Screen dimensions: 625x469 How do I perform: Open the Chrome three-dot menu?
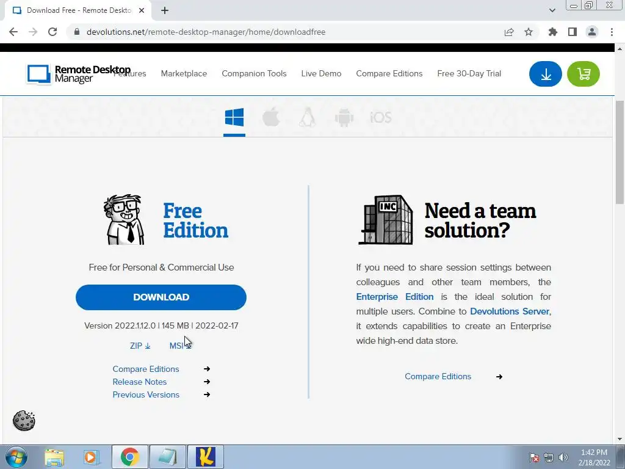tap(612, 32)
